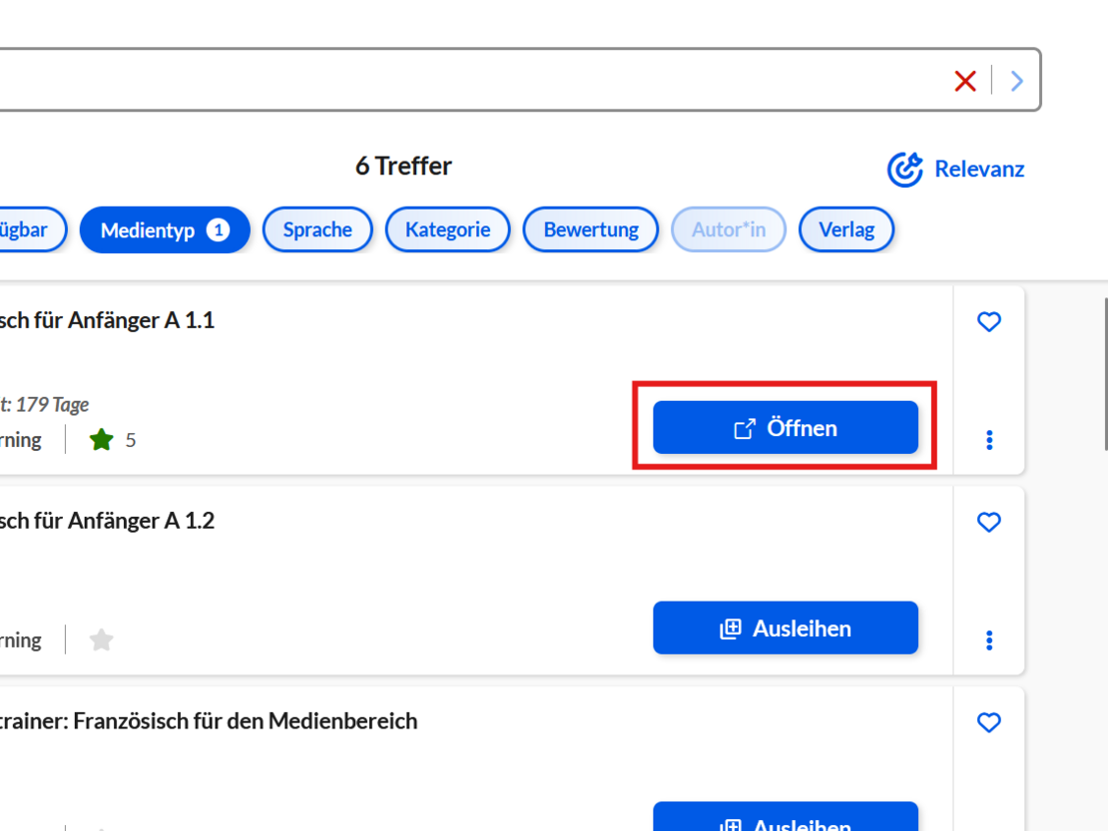The width and height of the screenshot is (1108, 831).
Task: Click the gray rating star of A 1.2
Action: click(102, 639)
